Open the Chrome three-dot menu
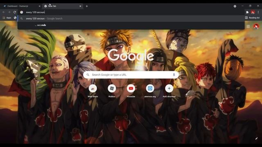 coord(258,12)
